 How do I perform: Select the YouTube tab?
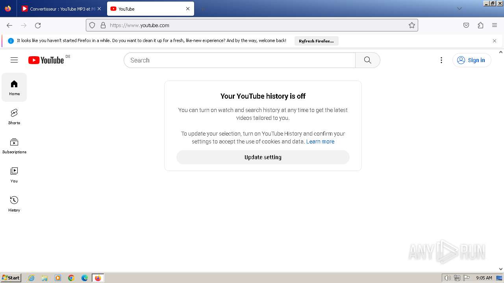(x=150, y=9)
